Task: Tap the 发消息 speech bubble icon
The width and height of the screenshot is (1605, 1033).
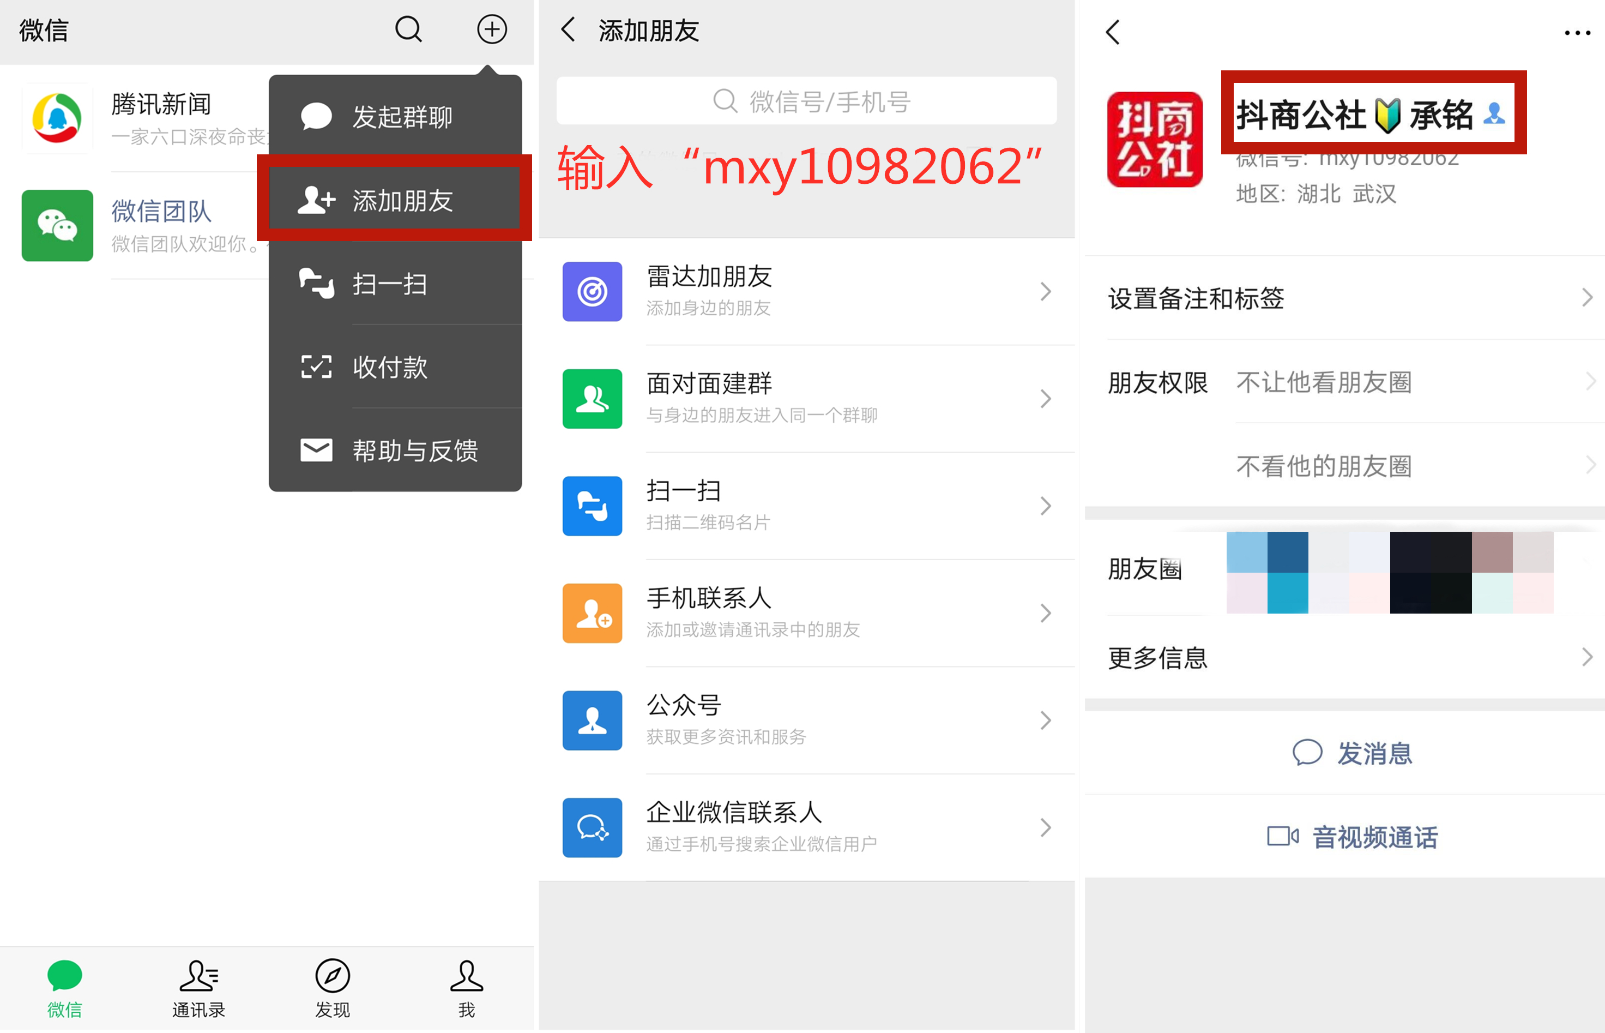Action: pos(1307,753)
